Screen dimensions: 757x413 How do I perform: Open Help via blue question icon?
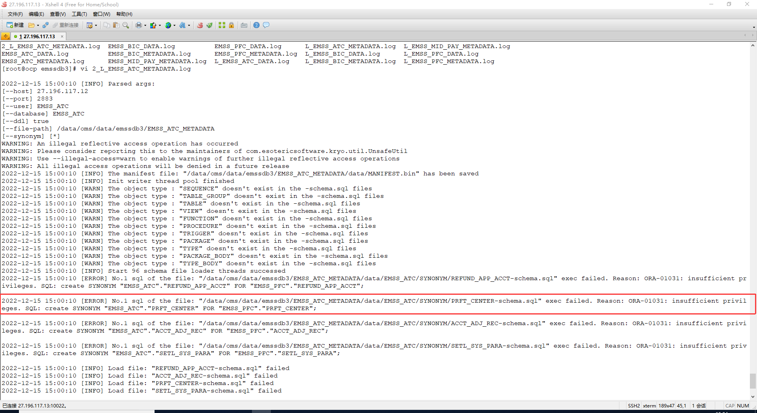click(257, 25)
